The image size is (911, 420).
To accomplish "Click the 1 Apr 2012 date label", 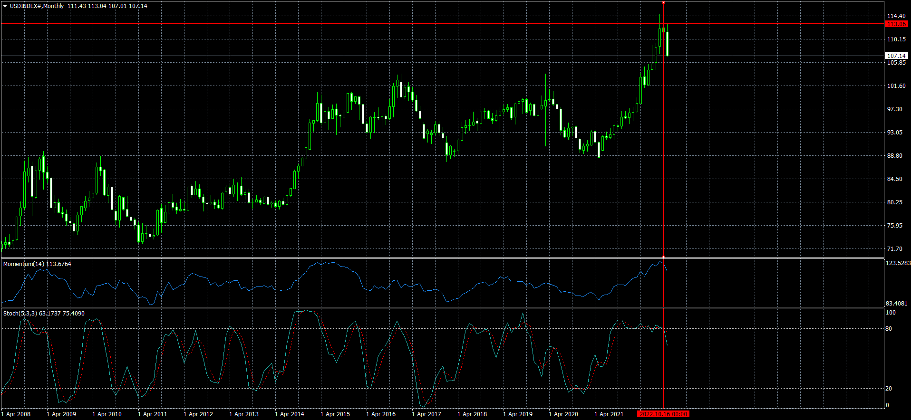I will point(198,414).
